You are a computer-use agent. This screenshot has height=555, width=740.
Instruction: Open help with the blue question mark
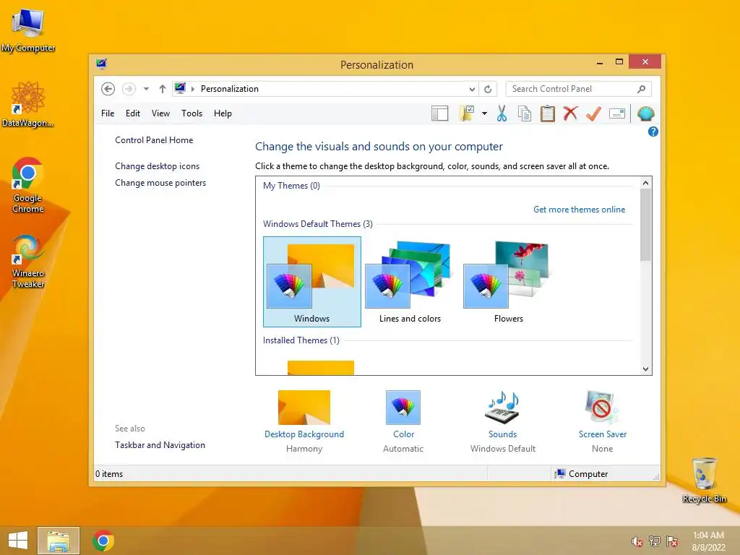[653, 132]
